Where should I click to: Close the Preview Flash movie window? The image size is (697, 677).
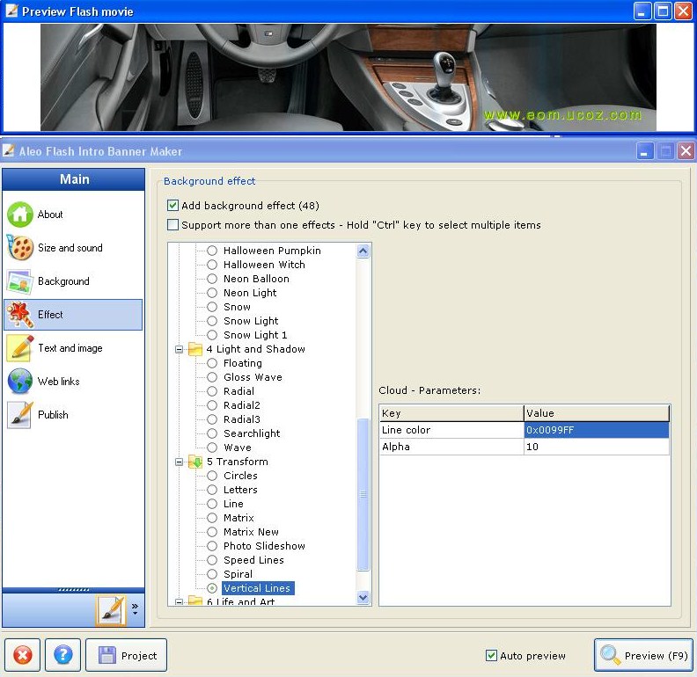click(x=684, y=11)
